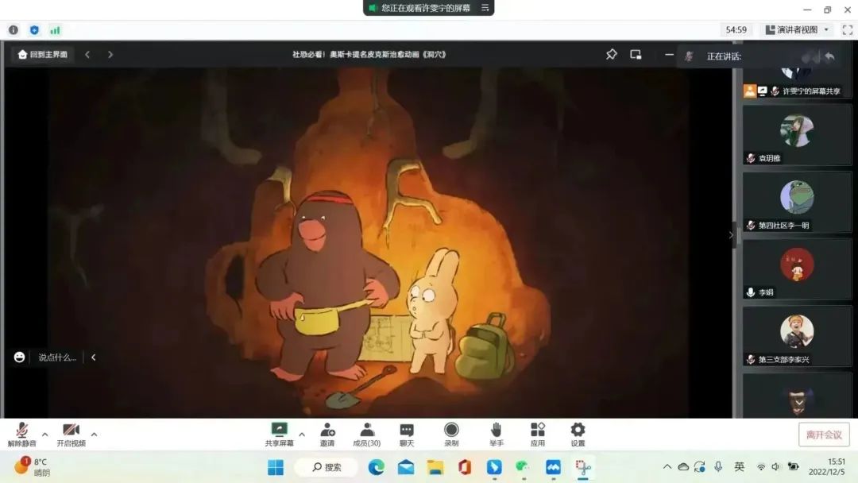Open the Snipping Tool taskbar icon
Viewport: 858px width, 483px height.
coord(583,468)
